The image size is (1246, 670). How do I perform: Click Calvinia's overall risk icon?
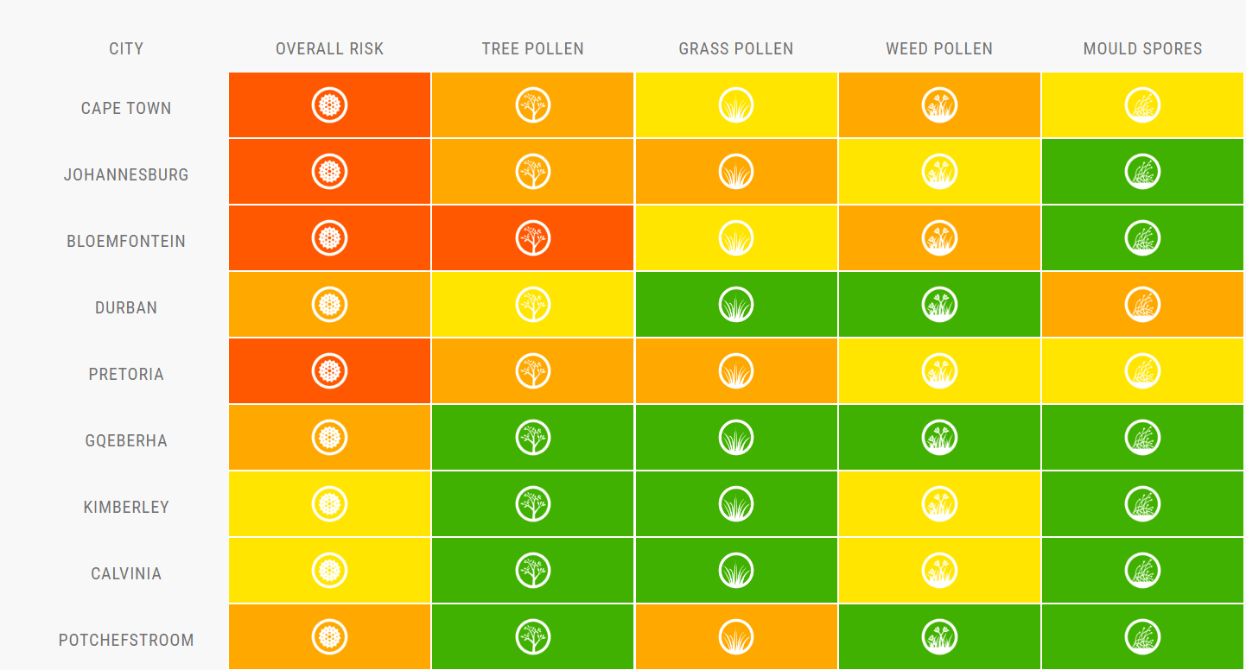coord(329,571)
